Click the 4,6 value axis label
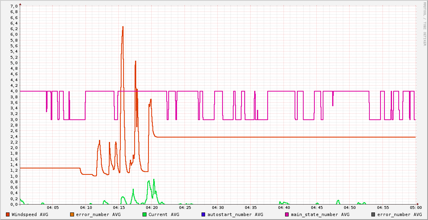428x220 pixels. (14, 74)
